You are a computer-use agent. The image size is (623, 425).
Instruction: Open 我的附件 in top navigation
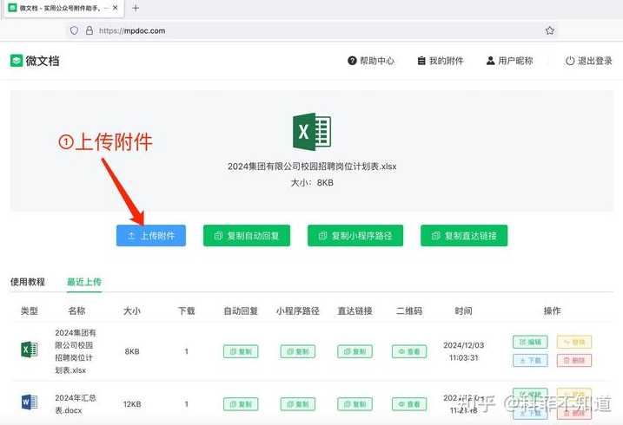(441, 61)
